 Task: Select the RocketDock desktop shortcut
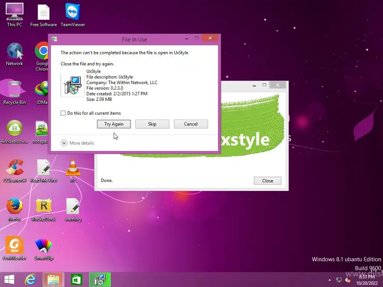click(x=43, y=209)
